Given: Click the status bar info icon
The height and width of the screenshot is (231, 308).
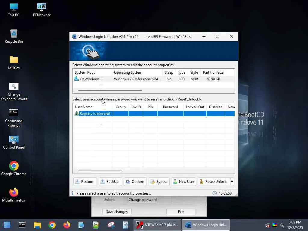Looking at the screenshot, I should (72, 193).
